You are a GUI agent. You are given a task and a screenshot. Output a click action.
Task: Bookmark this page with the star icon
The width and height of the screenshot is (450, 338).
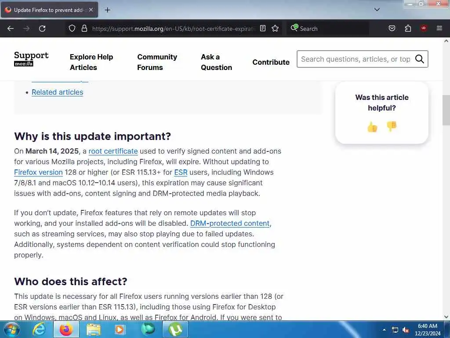tap(275, 28)
